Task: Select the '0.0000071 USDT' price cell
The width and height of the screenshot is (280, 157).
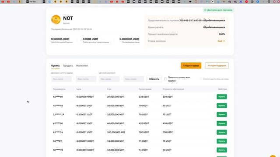Action: tap(85, 141)
